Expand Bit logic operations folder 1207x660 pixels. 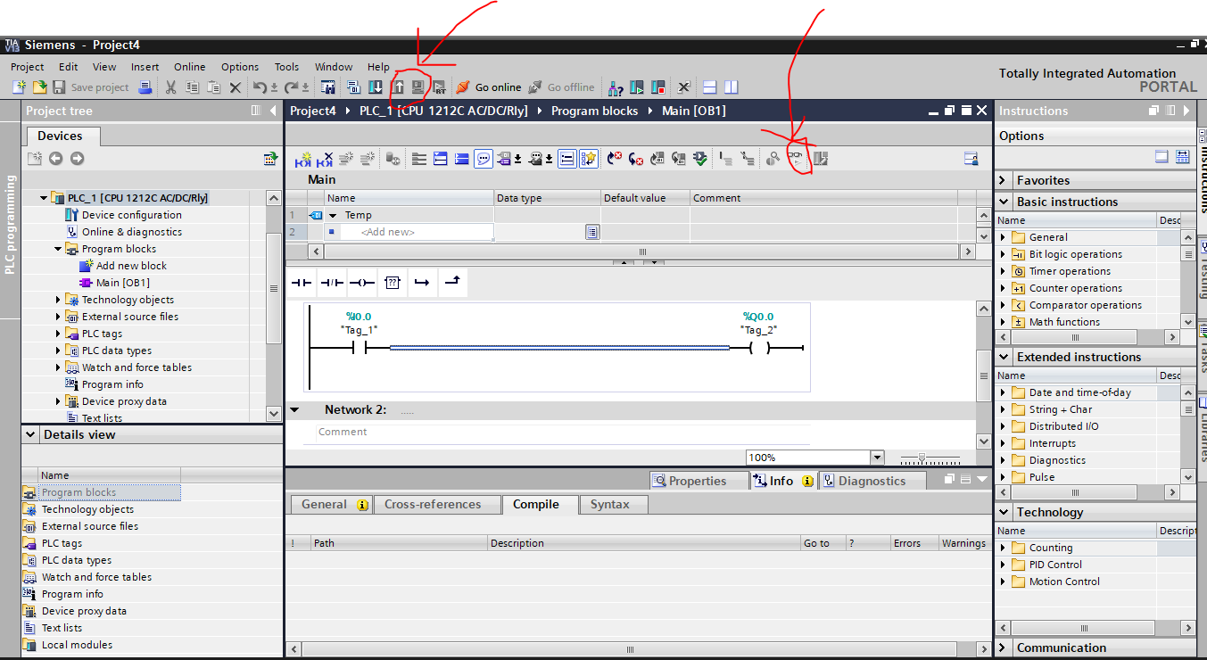point(1003,254)
